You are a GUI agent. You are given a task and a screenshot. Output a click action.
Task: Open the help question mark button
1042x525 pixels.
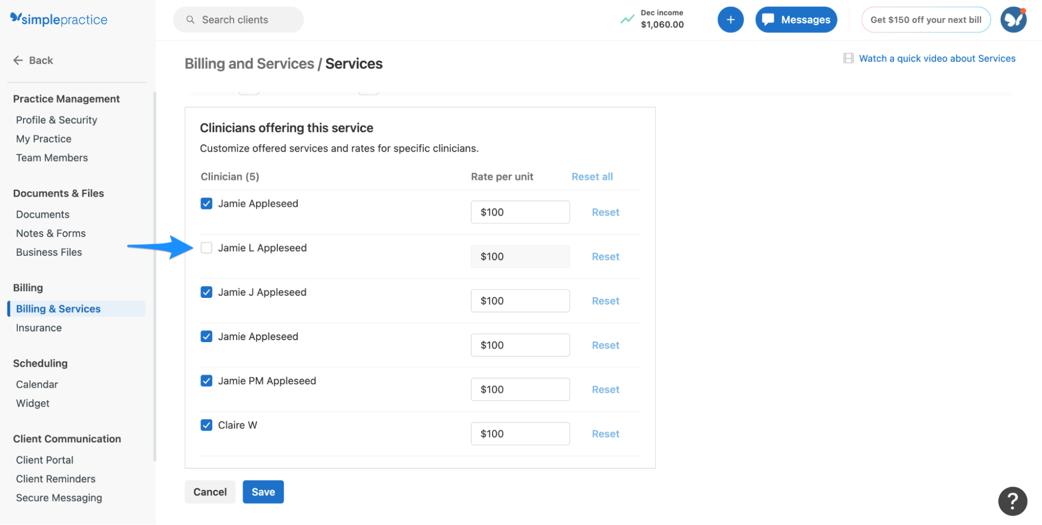point(1012,501)
